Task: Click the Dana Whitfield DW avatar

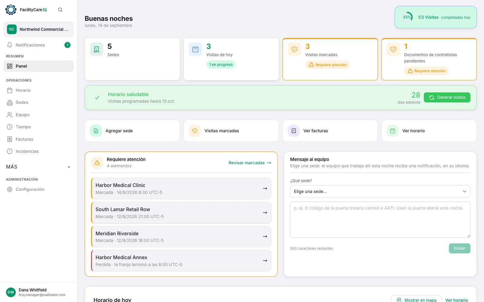Action: [x=11, y=292]
